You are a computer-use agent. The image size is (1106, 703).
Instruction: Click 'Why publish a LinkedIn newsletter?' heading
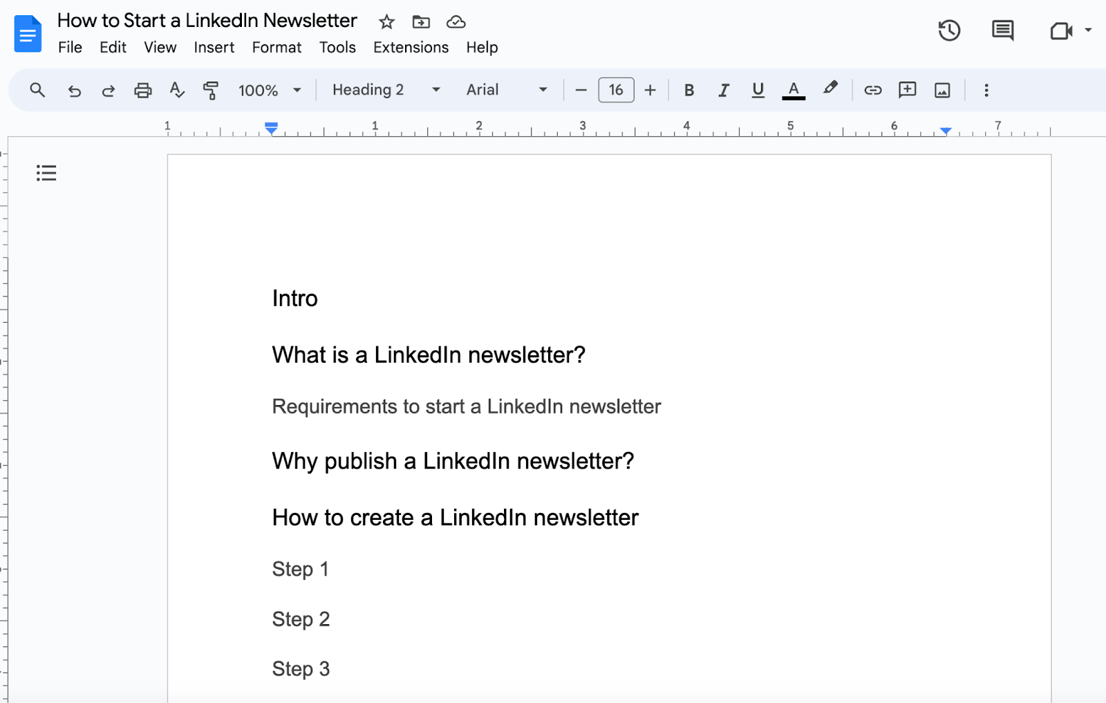click(453, 461)
